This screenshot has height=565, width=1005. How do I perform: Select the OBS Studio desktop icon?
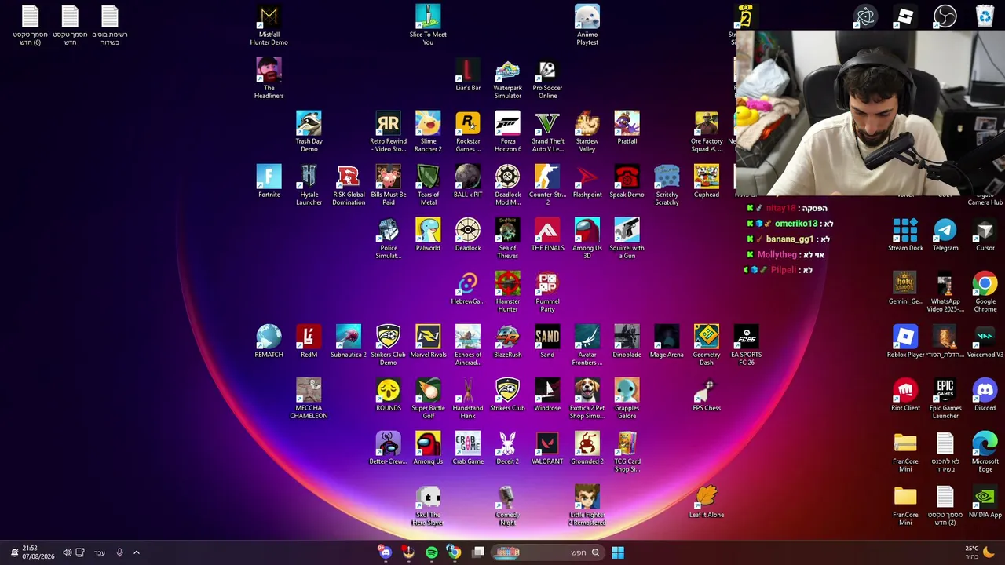pos(945,16)
